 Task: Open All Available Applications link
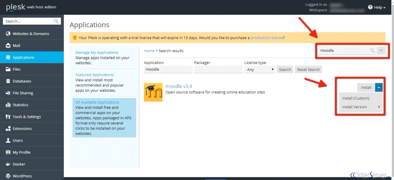pos(97,102)
